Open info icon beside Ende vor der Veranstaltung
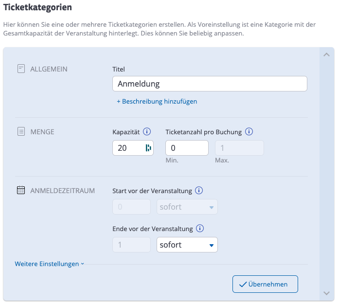The width and height of the screenshot is (338, 305). click(x=200, y=229)
